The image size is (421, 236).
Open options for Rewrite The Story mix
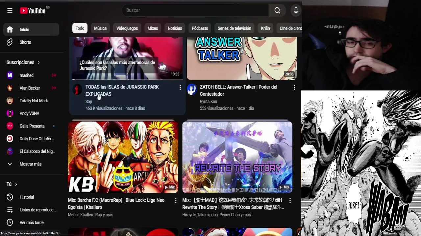click(290, 201)
